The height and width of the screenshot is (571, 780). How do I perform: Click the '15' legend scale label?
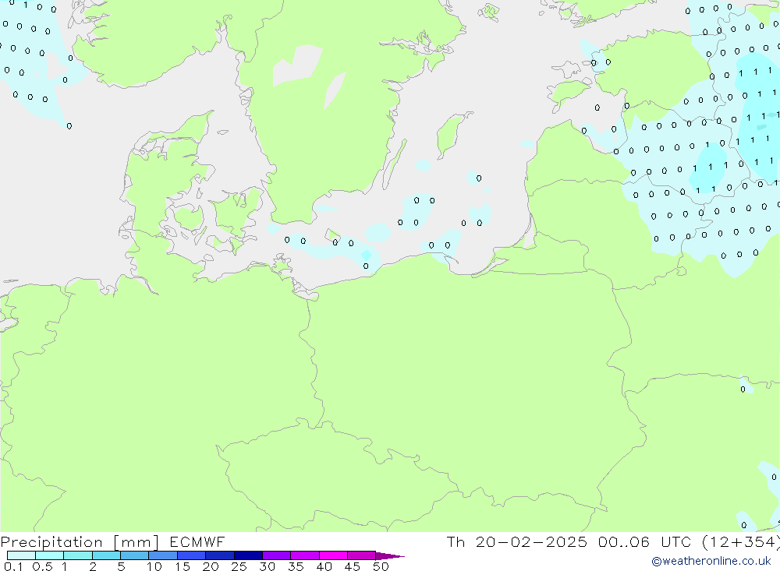tap(183, 566)
